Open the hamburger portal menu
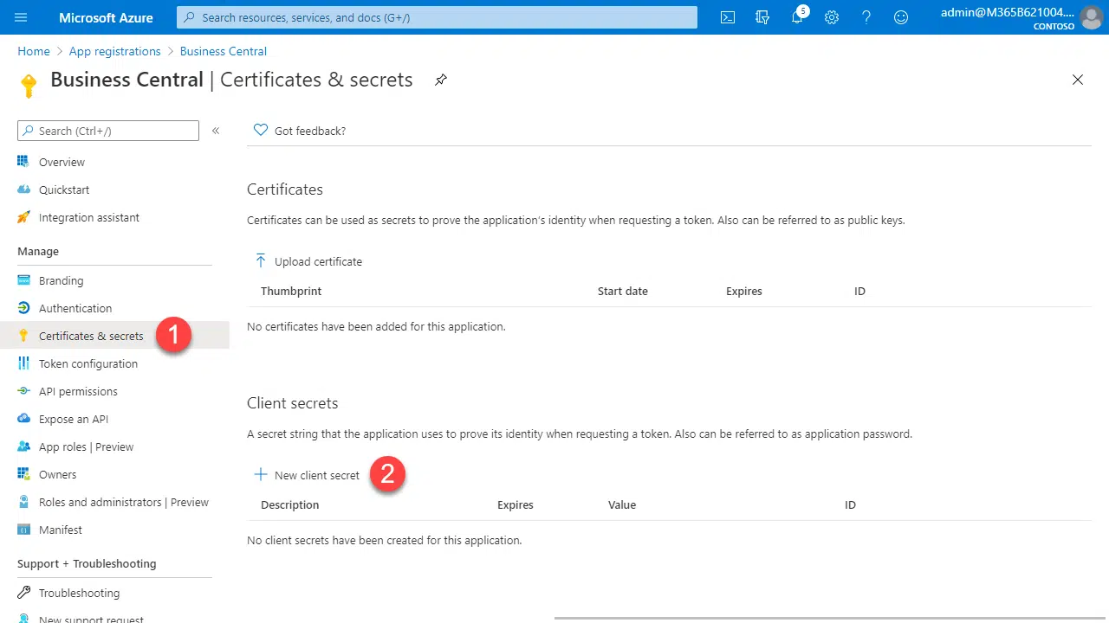This screenshot has height=623, width=1109. [x=22, y=17]
